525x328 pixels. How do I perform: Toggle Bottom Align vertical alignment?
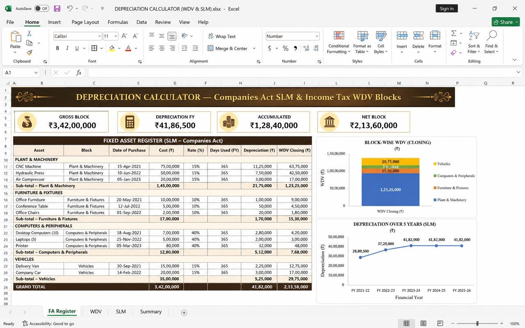172,36
